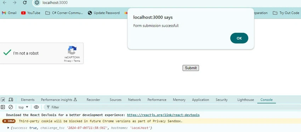Toggle the I'm not a robot checkbox

point(7,52)
